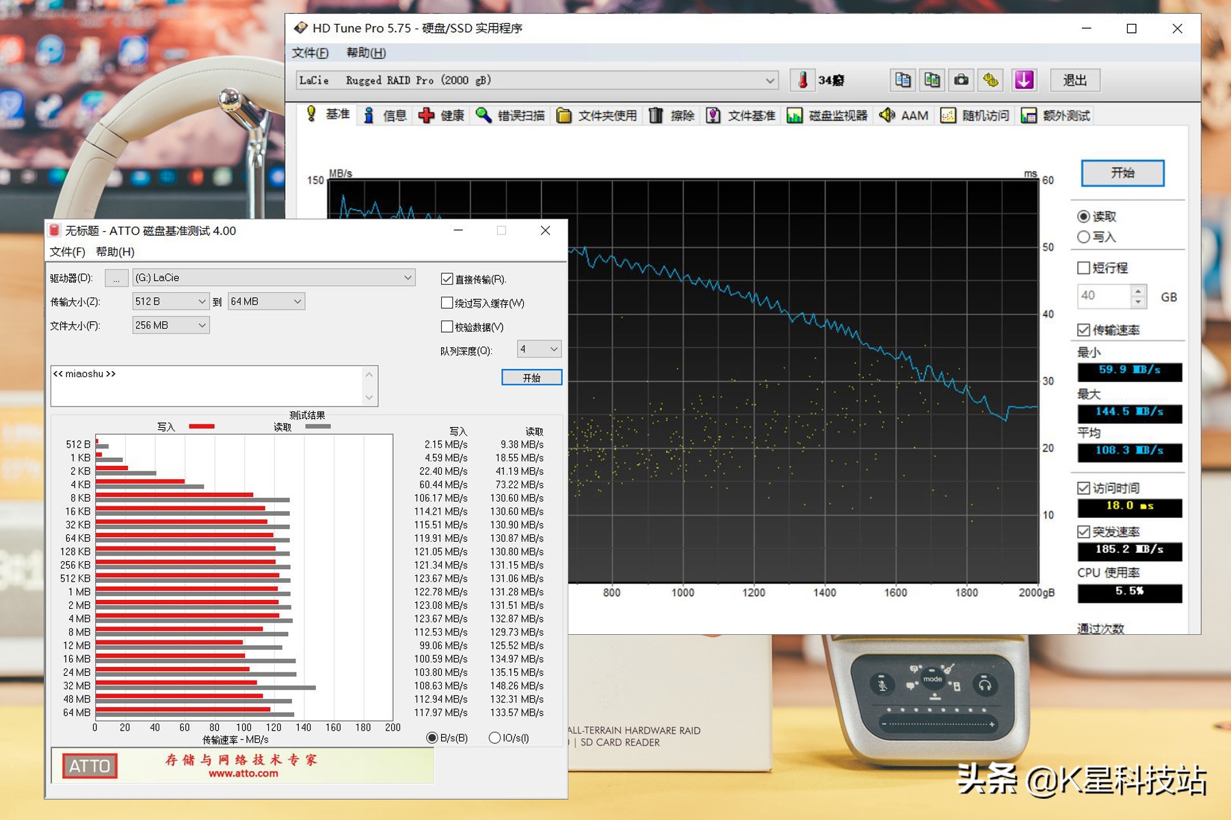Open the 健康 health tab
1231x820 pixels.
(442, 115)
